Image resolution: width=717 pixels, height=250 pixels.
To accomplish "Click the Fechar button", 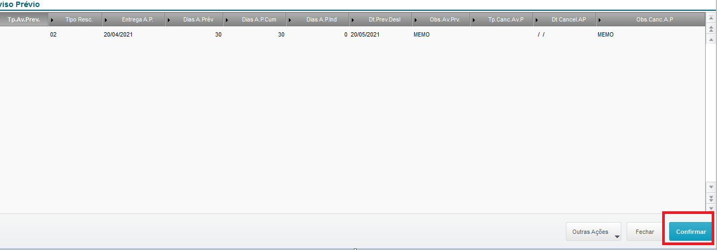I will 644,232.
